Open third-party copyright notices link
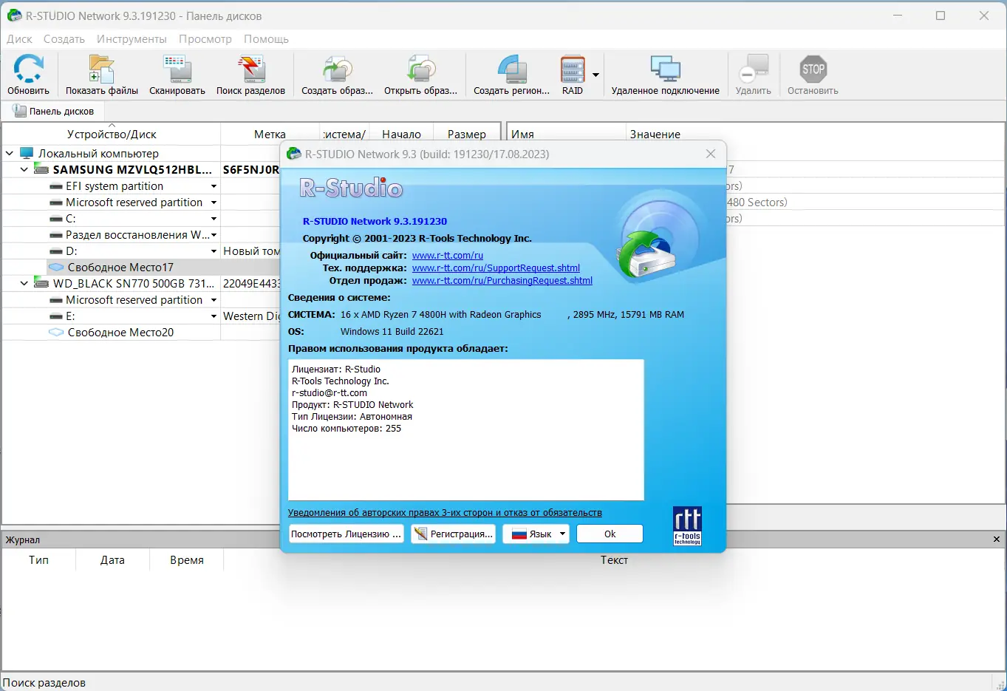This screenshot has height=691, width=1007. point(445,513)
